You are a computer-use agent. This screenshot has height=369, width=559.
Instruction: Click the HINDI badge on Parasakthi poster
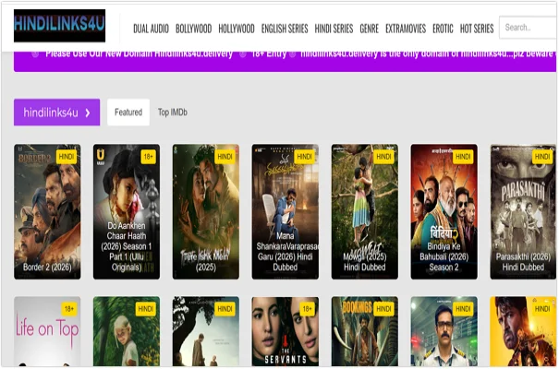coord(542,157)
